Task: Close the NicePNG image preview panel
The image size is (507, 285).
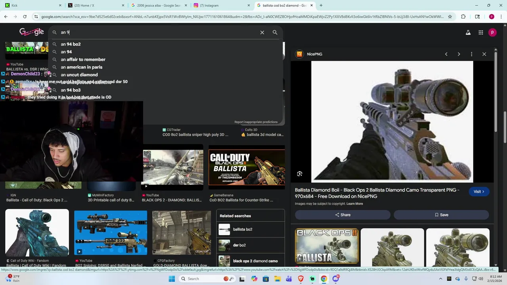Action: pyautogui.click(x=484, y=54)
